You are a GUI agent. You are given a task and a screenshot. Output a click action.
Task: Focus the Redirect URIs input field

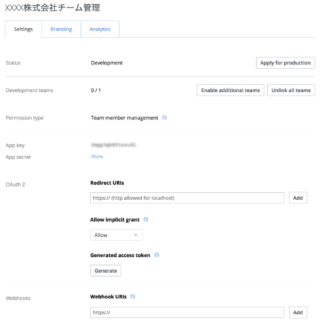187,198
